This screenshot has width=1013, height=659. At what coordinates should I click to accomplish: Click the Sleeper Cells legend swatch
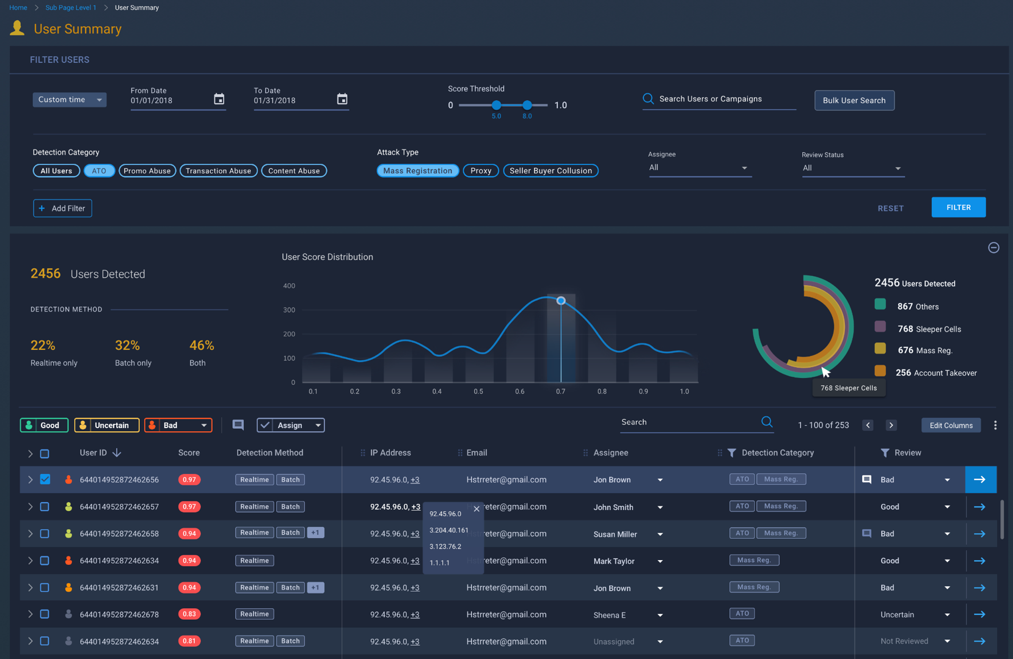click(x=880, y=327)
